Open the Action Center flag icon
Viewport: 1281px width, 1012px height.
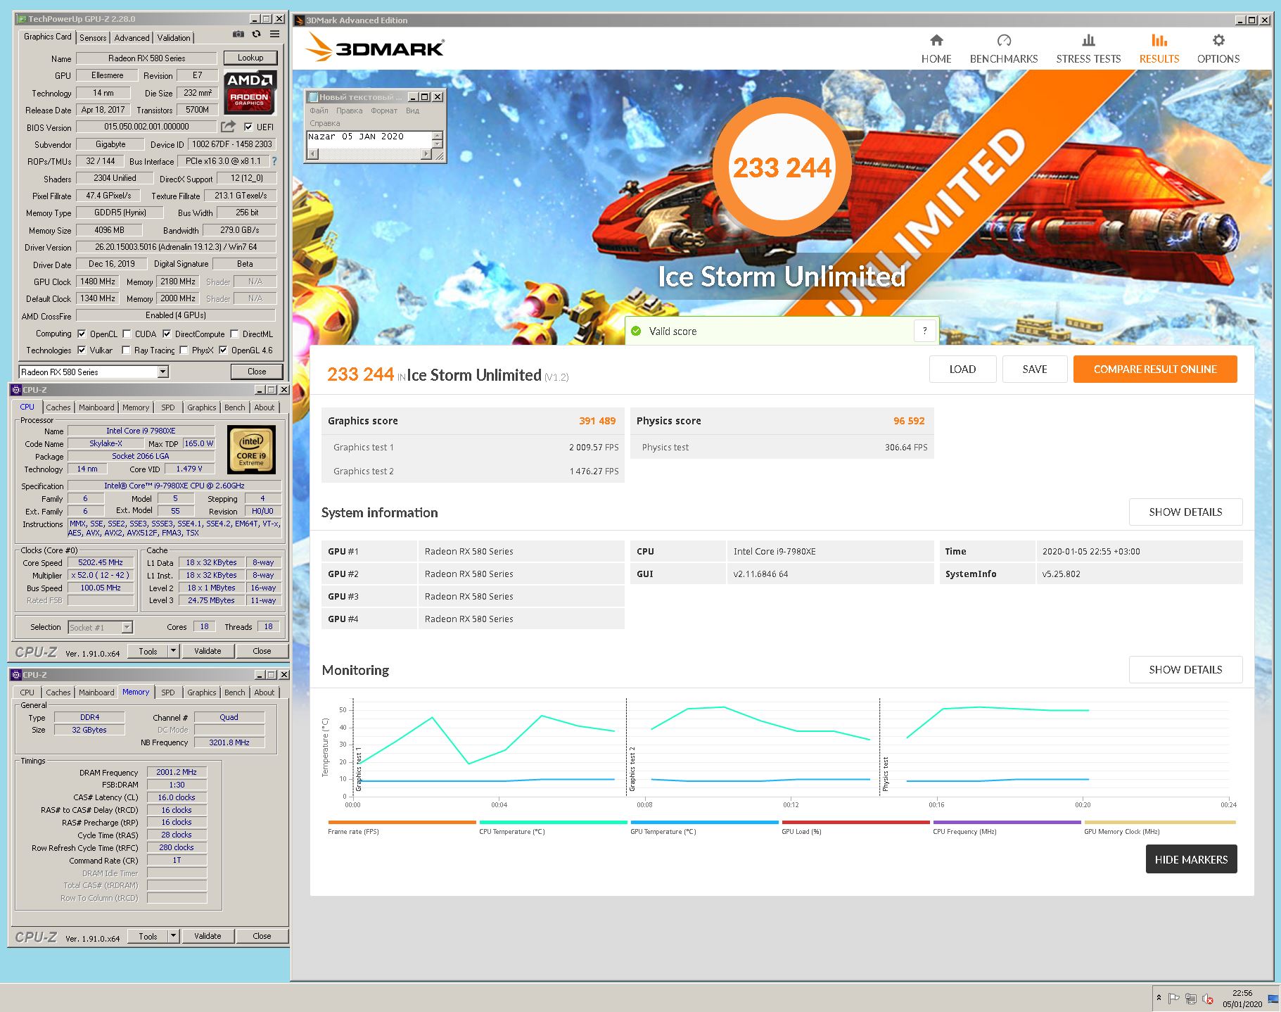[1173, 998]
